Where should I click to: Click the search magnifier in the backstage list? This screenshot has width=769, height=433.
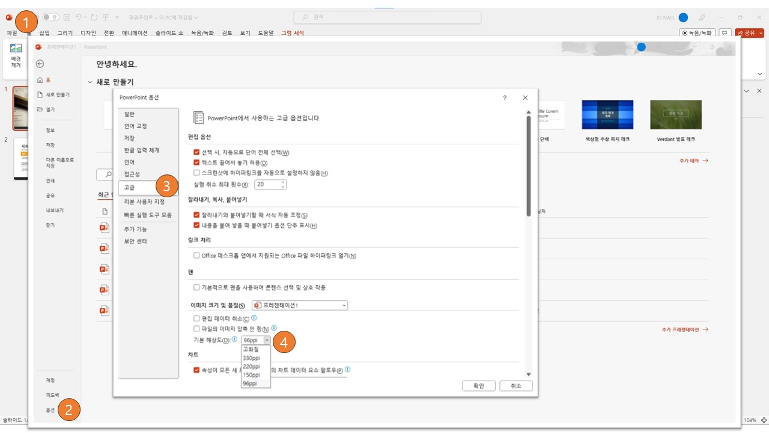(x=108, y=174)
